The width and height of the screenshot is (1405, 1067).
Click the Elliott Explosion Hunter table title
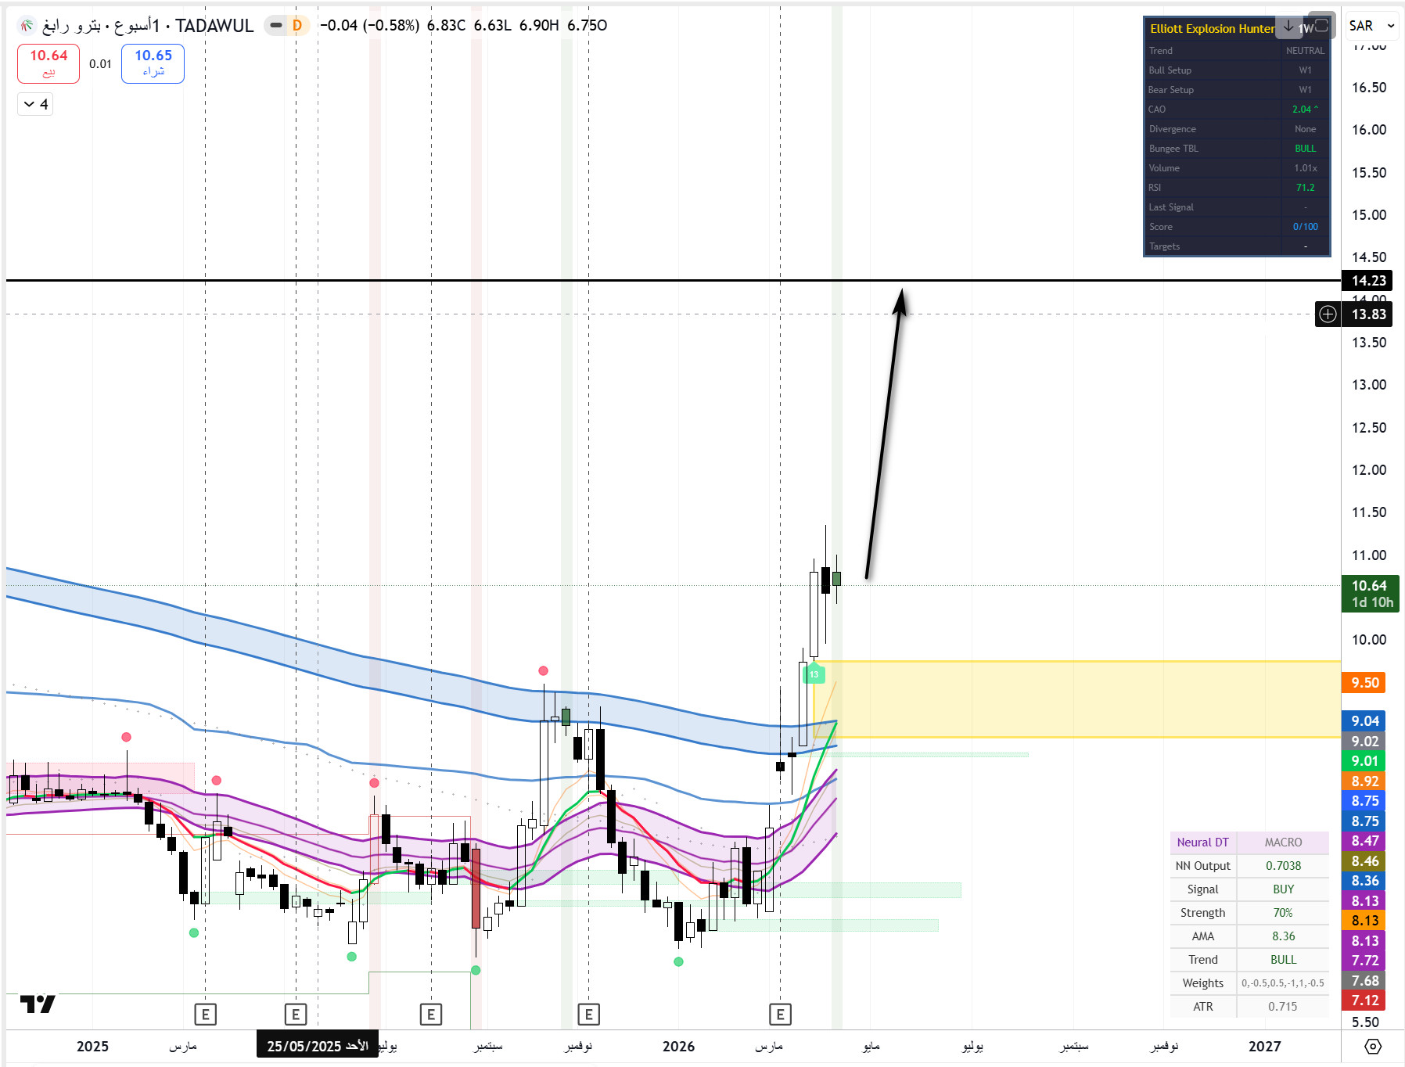pos(1212,29)
